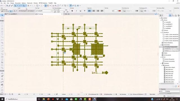Toggle underline text style

tap(80, 11)
